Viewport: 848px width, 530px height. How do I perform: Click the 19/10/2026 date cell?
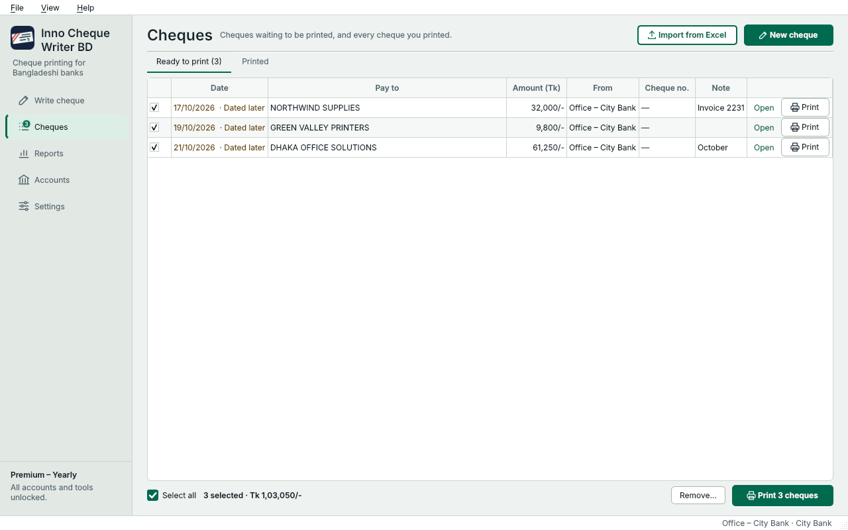[x=219, y=128]
